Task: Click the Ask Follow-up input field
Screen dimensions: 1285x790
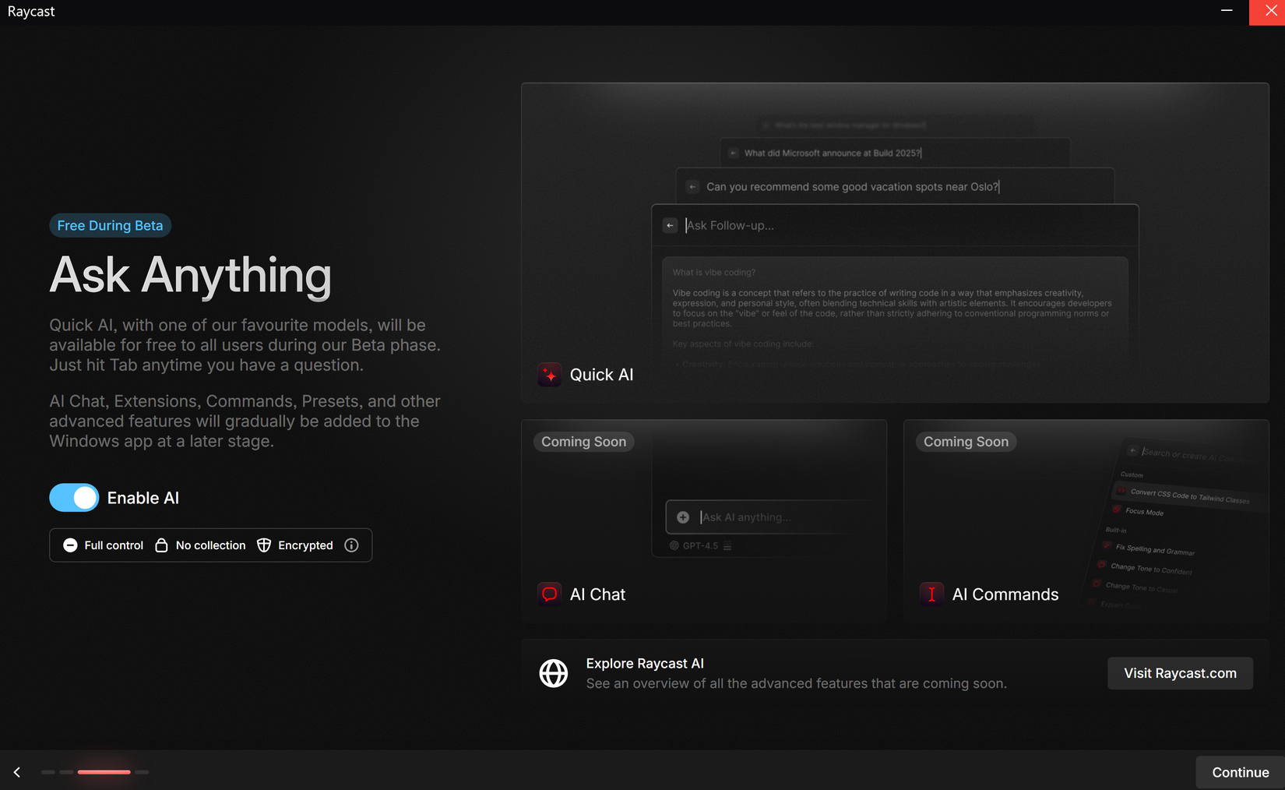Action: 895,225
